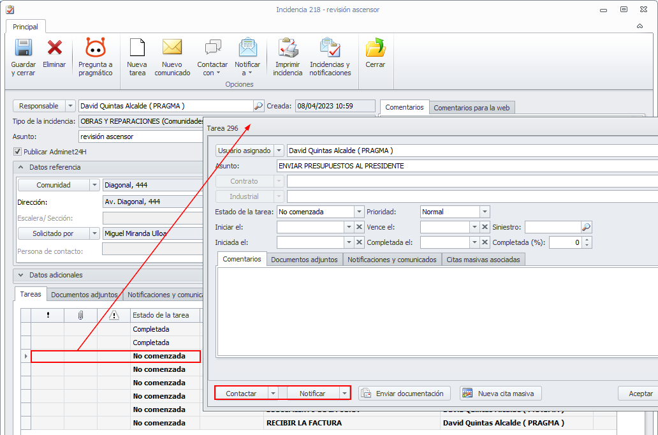Clear the Vence el date
The image size is (658, 435).
pyautogui.click(x=485, y=227)
